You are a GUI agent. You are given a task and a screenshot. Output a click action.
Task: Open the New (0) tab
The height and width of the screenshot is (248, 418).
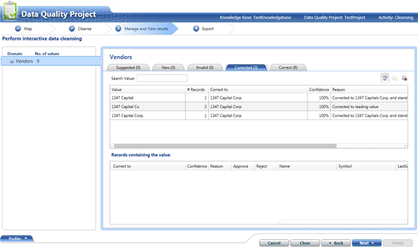169,67
